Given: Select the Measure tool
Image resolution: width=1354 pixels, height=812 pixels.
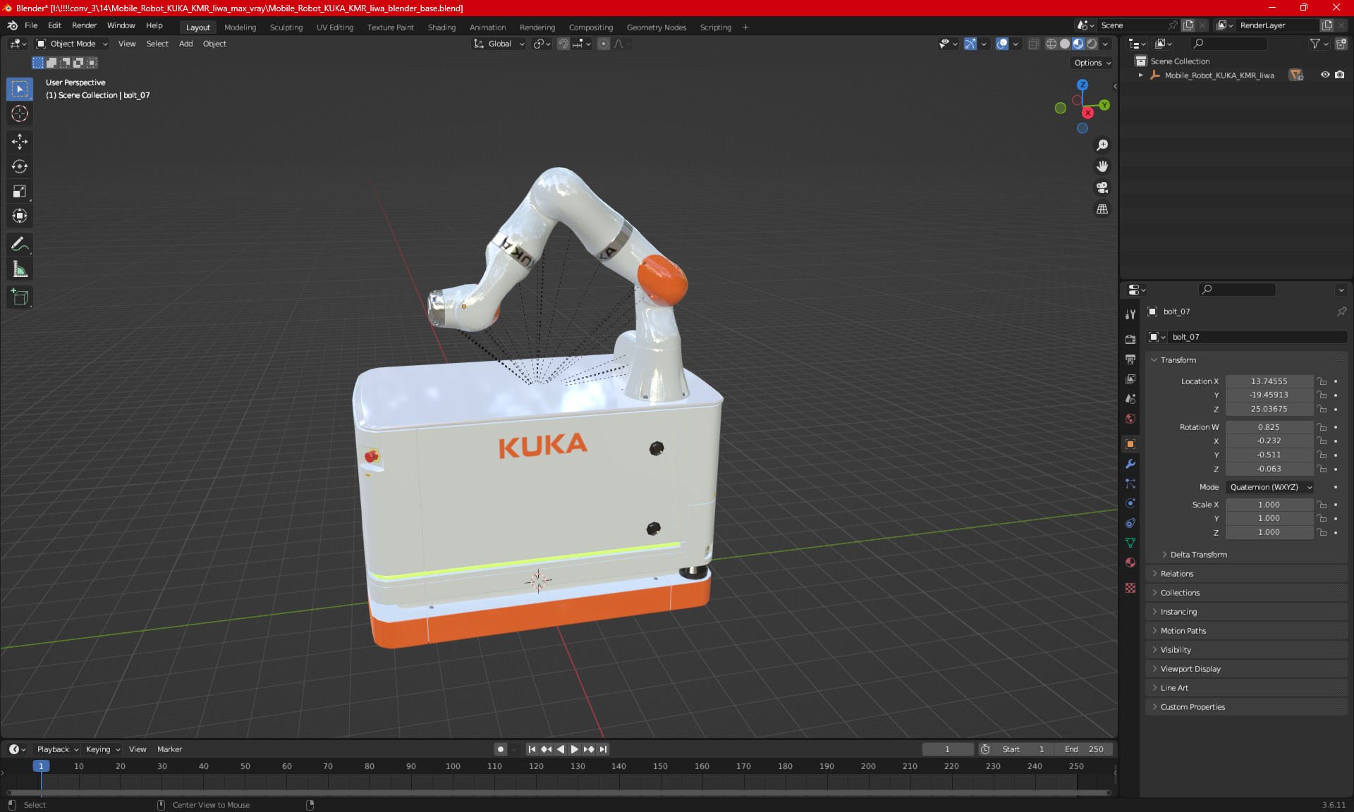Looking at the screenshot, I should coord(20,269).
